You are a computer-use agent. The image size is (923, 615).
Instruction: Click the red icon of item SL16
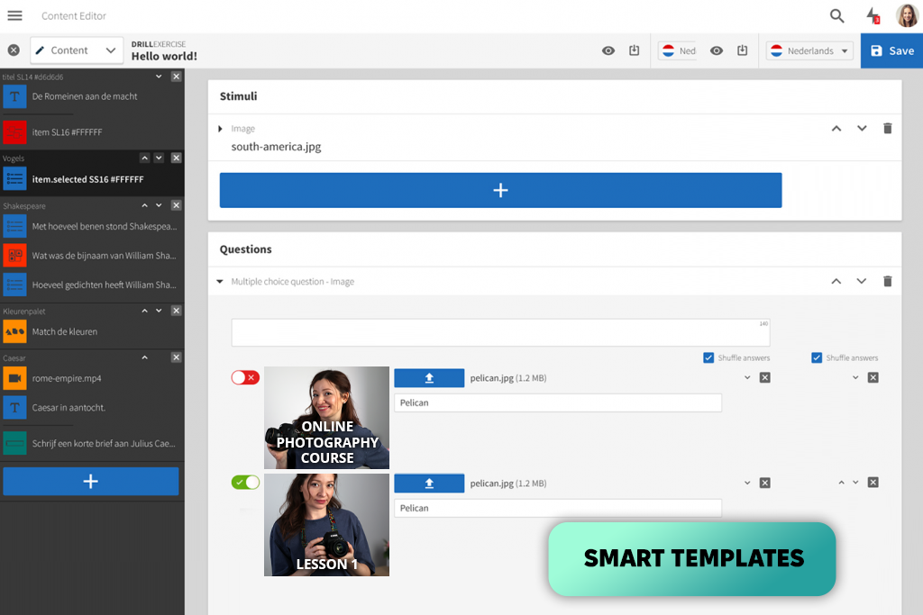14,132
